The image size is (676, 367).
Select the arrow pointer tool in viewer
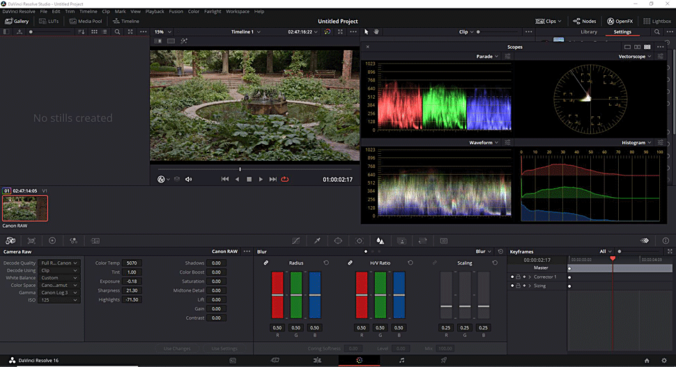(367, 32)
